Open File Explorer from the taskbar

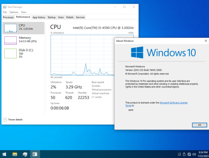pos(15,154)
